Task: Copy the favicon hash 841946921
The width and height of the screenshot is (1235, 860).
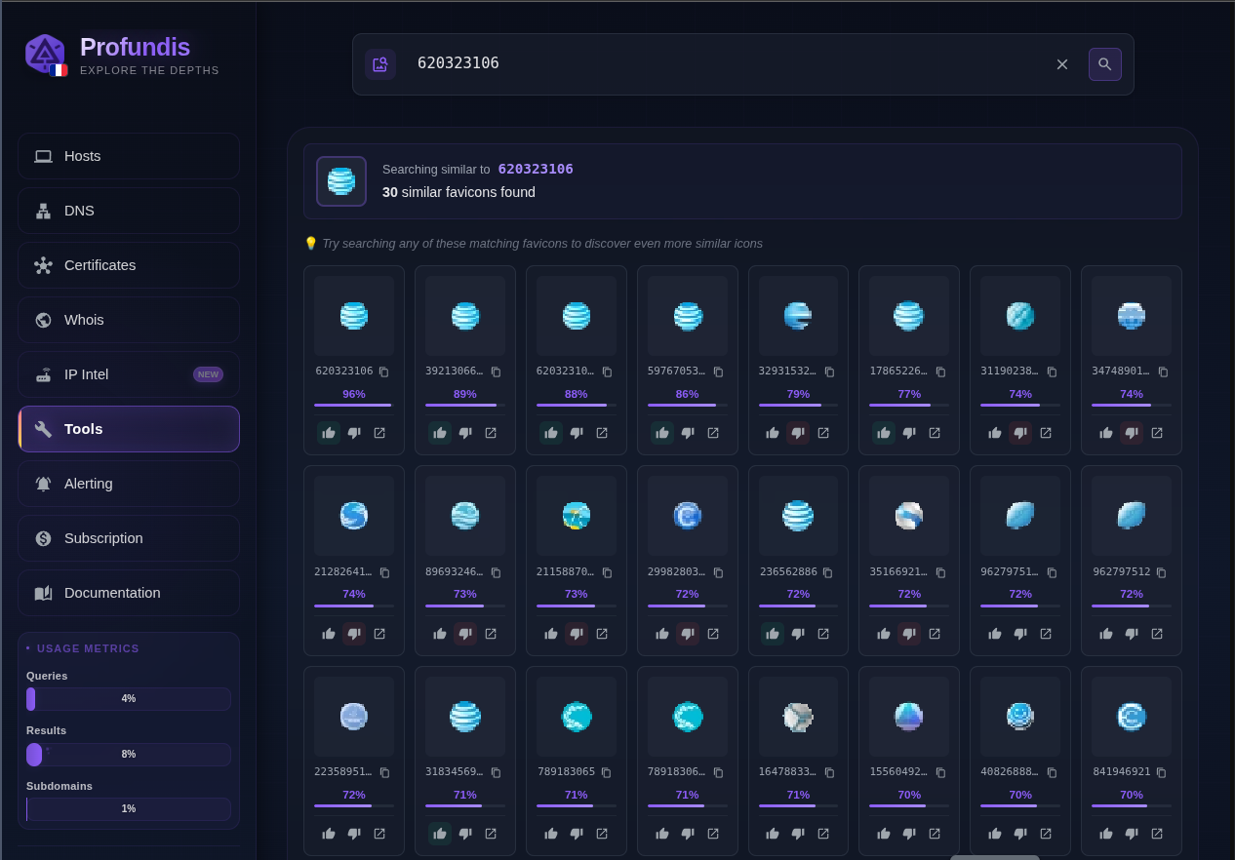Action: (1161, 772)
